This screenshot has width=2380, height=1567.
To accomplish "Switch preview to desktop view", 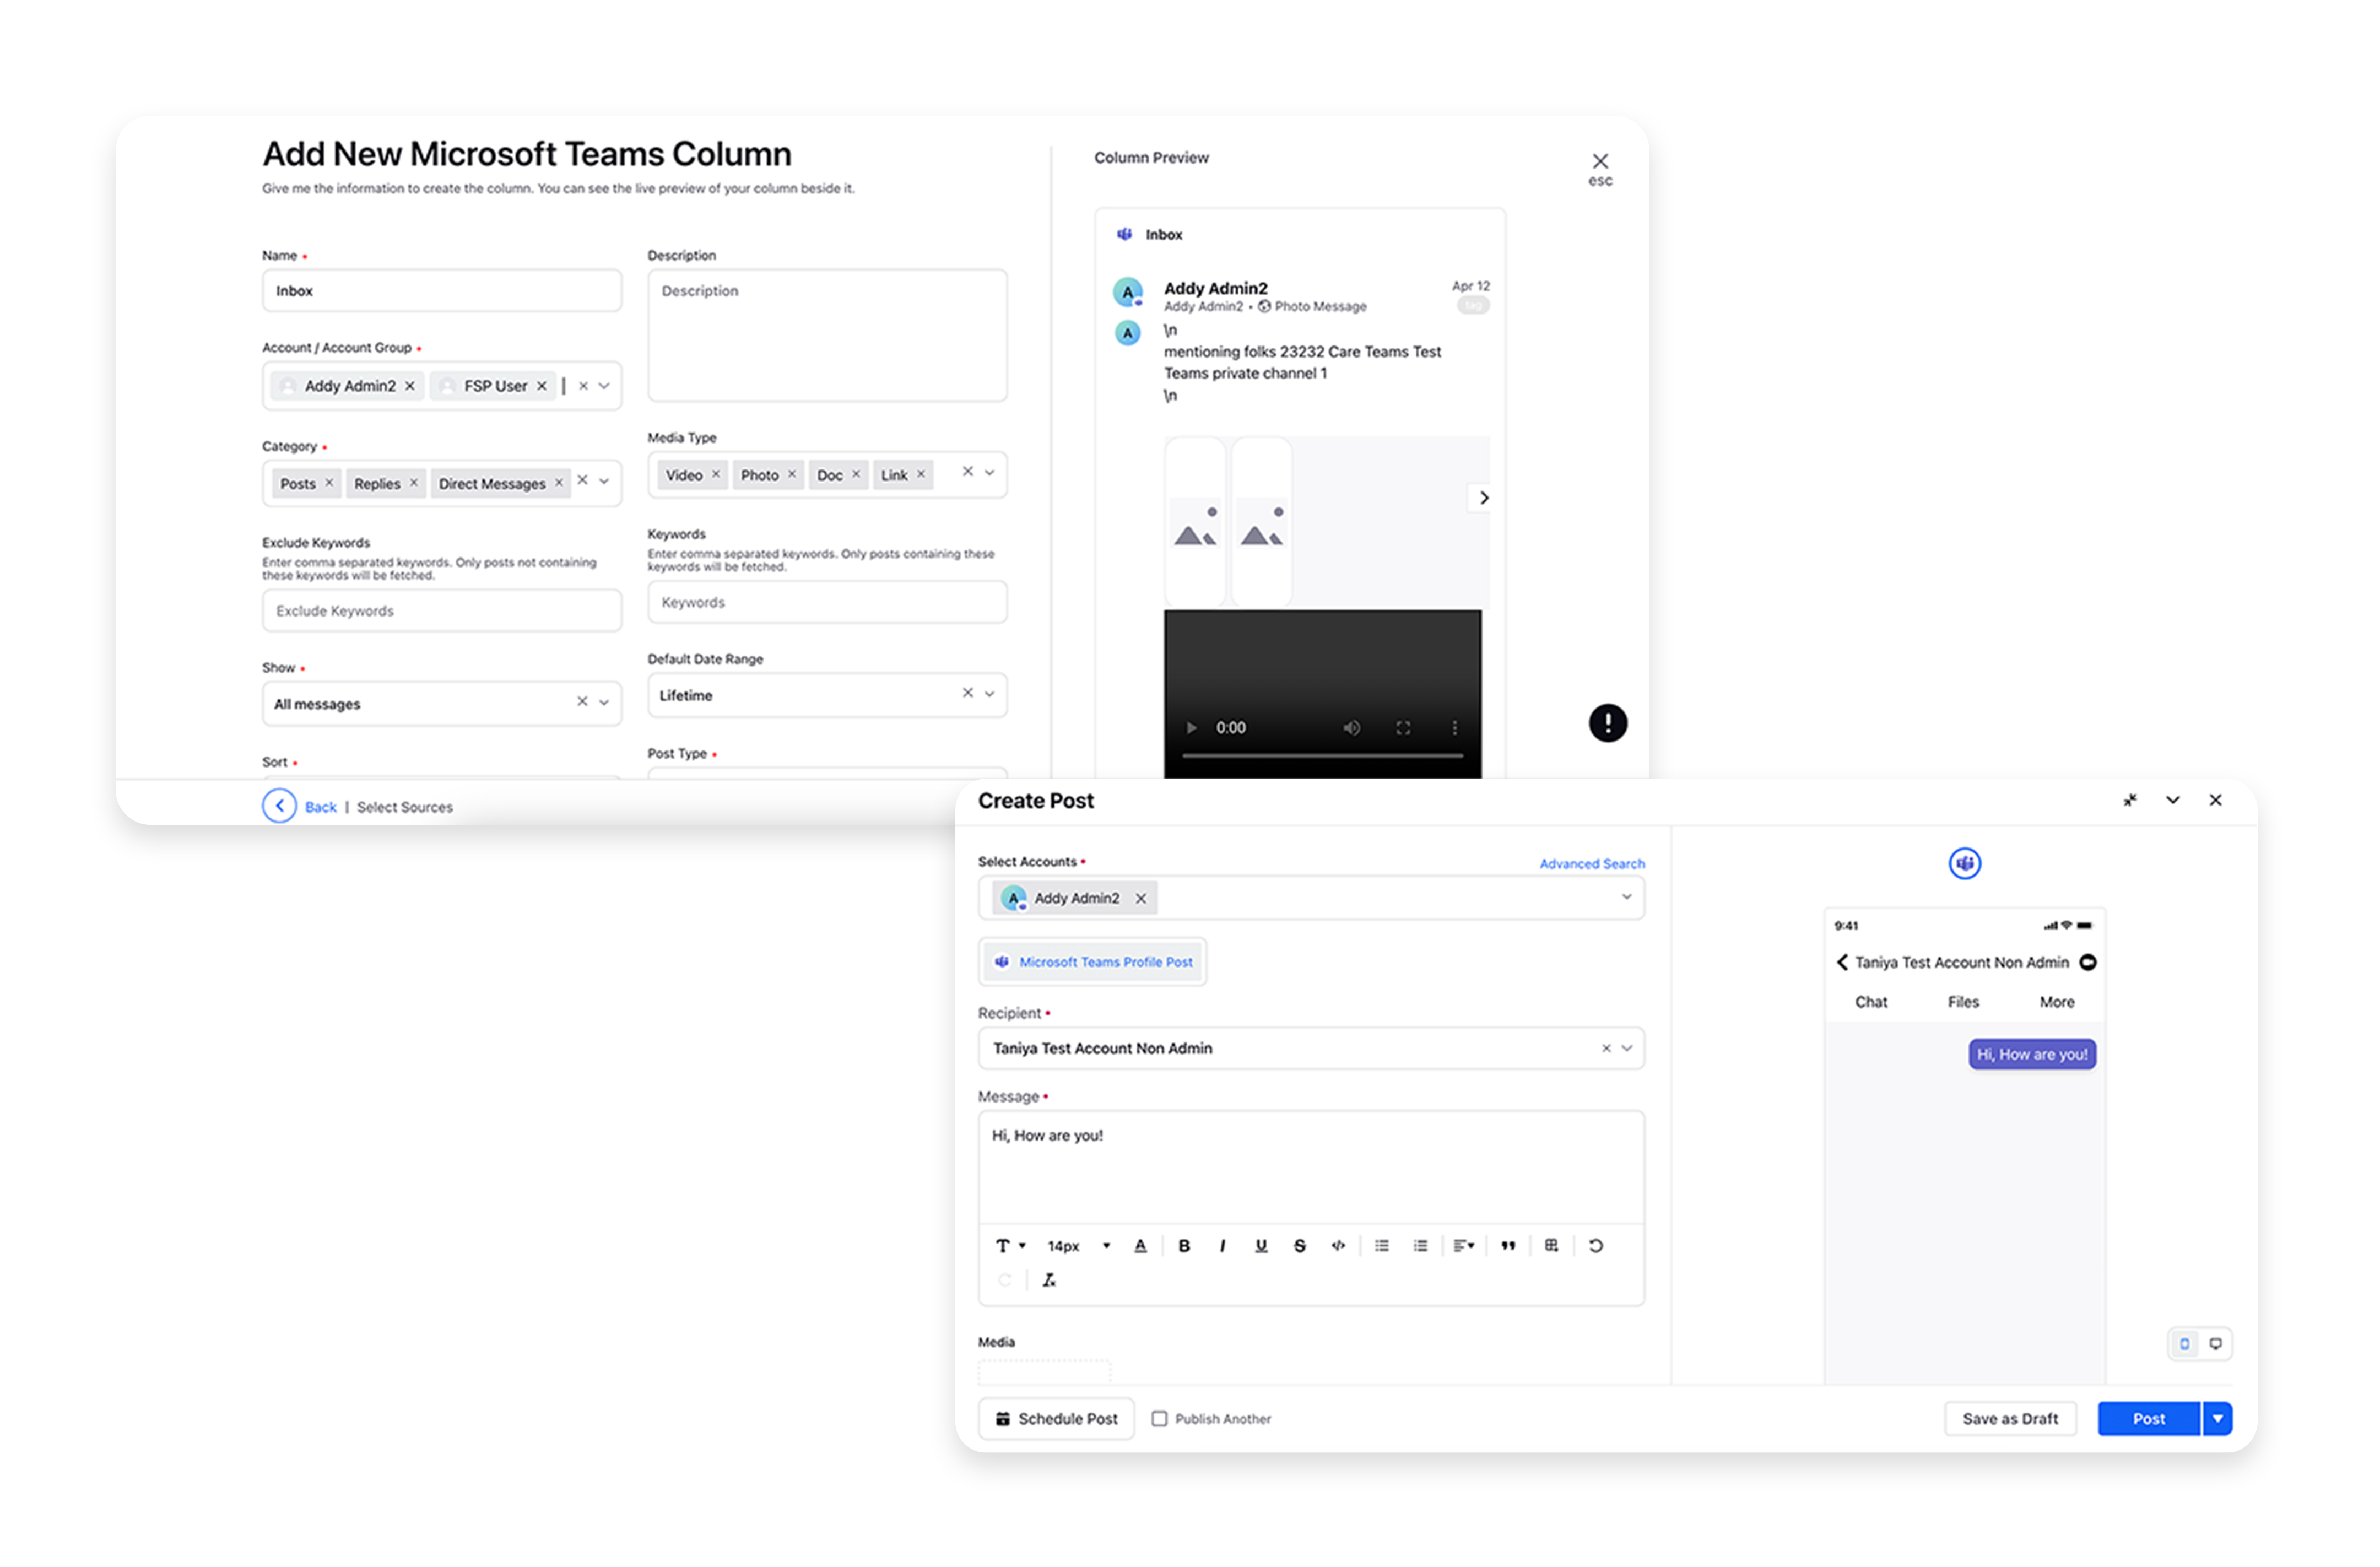I will pyautogui.click(x=2216, y=1343).
